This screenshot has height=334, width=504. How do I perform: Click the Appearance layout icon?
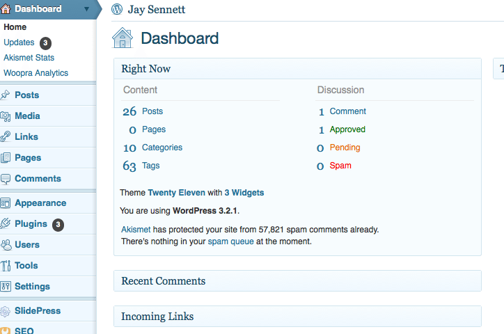tap(5, 203)
